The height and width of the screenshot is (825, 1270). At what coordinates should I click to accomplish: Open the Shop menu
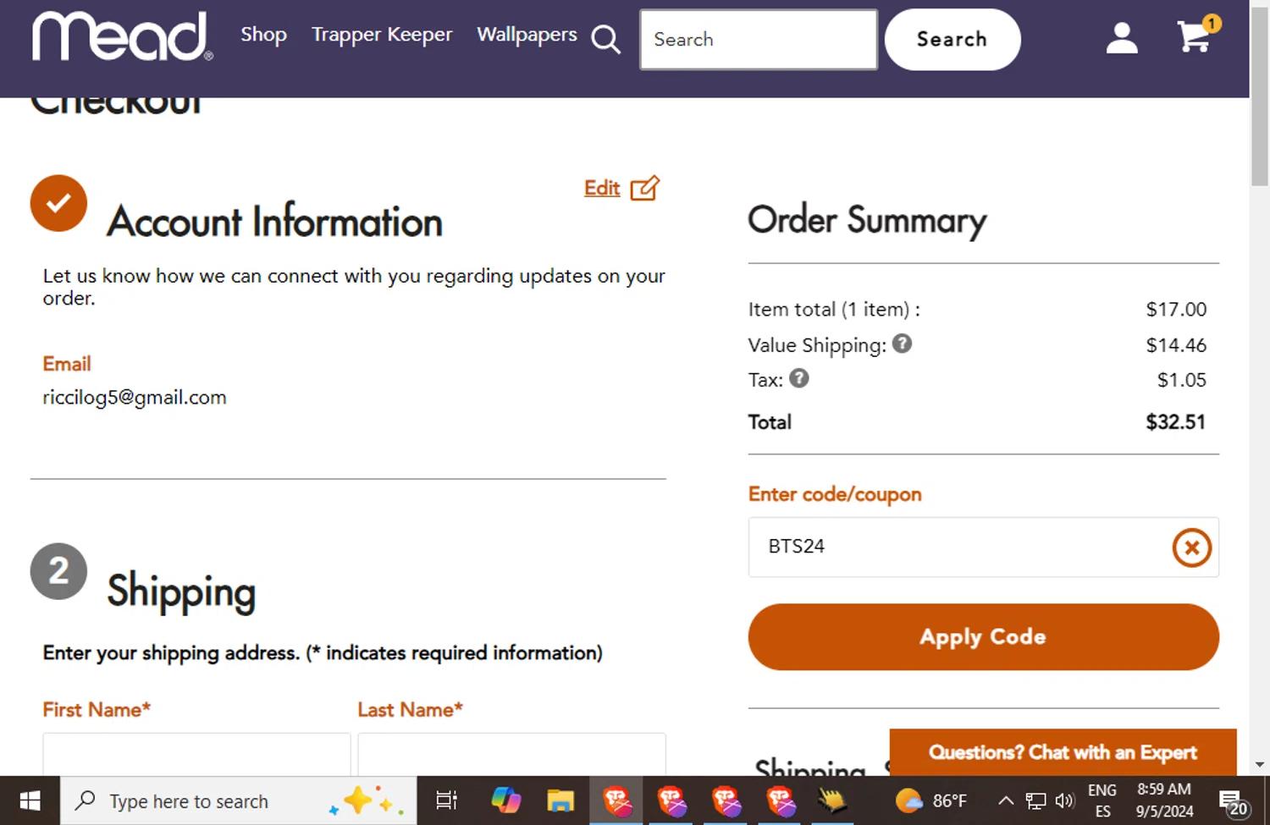click(x=263, y=35)
